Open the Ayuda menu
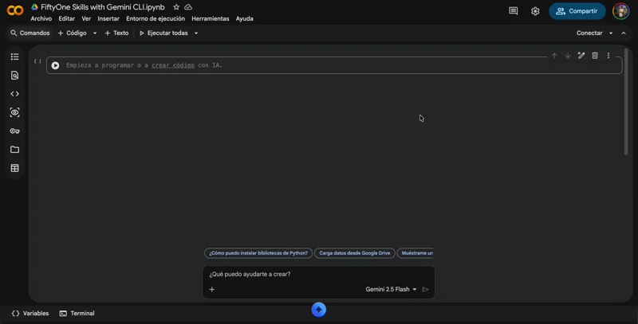This screenshot has width=638, height=324. (x=245, y=18)
